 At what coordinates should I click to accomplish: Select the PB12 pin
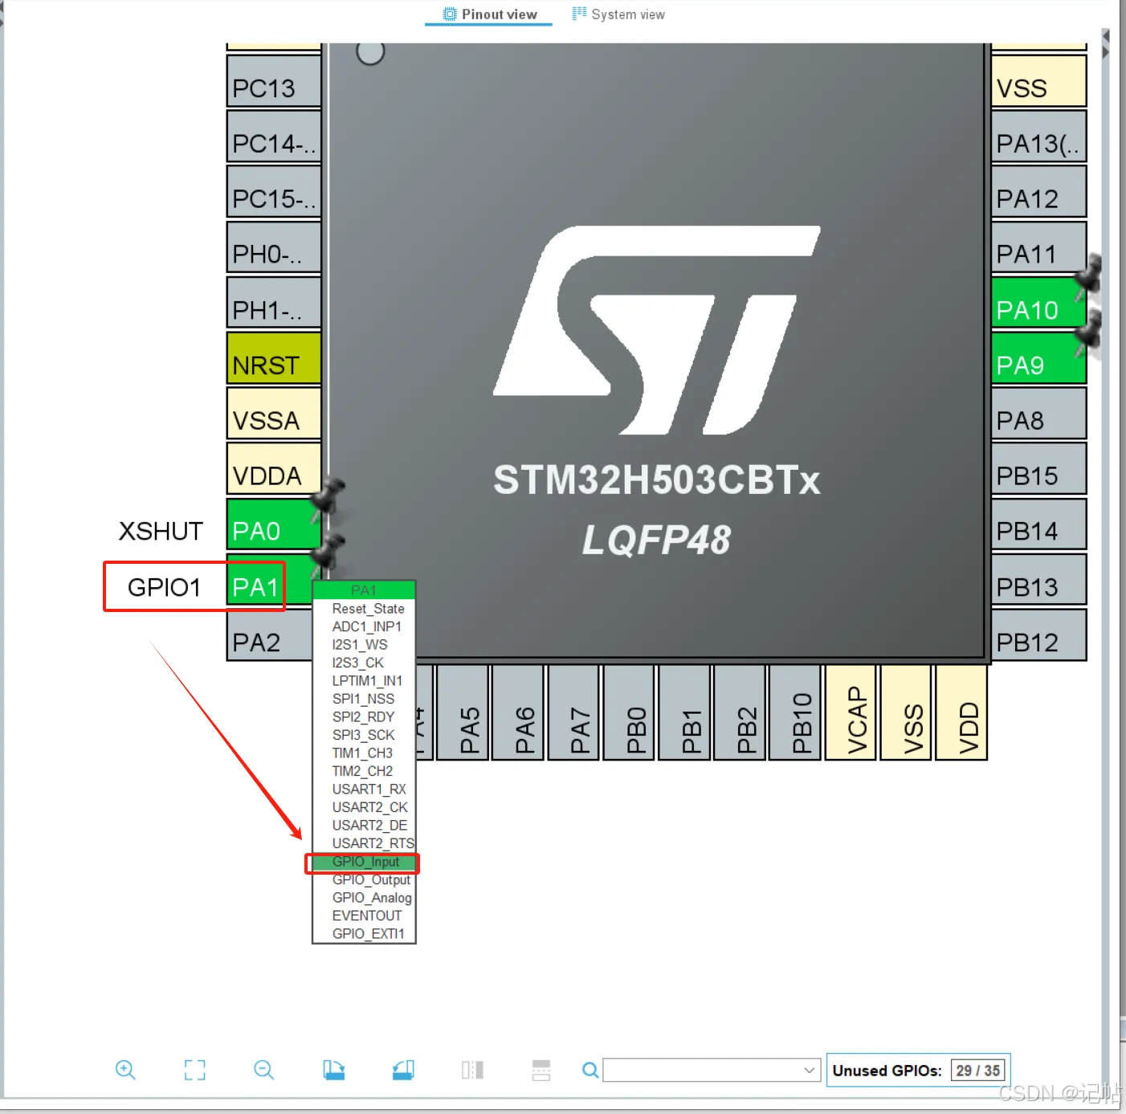pyautogui.click(x=1038, y=635)
